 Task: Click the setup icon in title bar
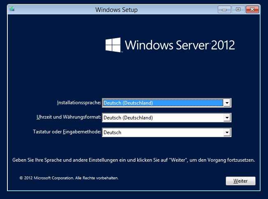pyautogui.click(x=12, y=9)
